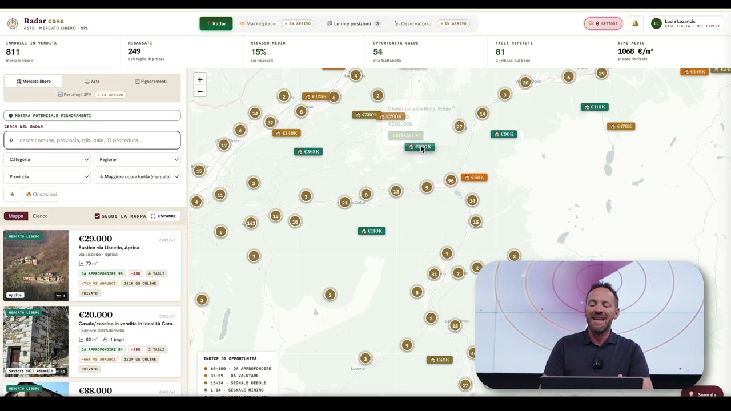Select the €125K property marker

point(315,96)
